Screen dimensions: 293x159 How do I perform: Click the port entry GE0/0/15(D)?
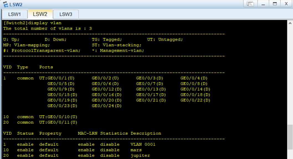[x=62, y=95]
